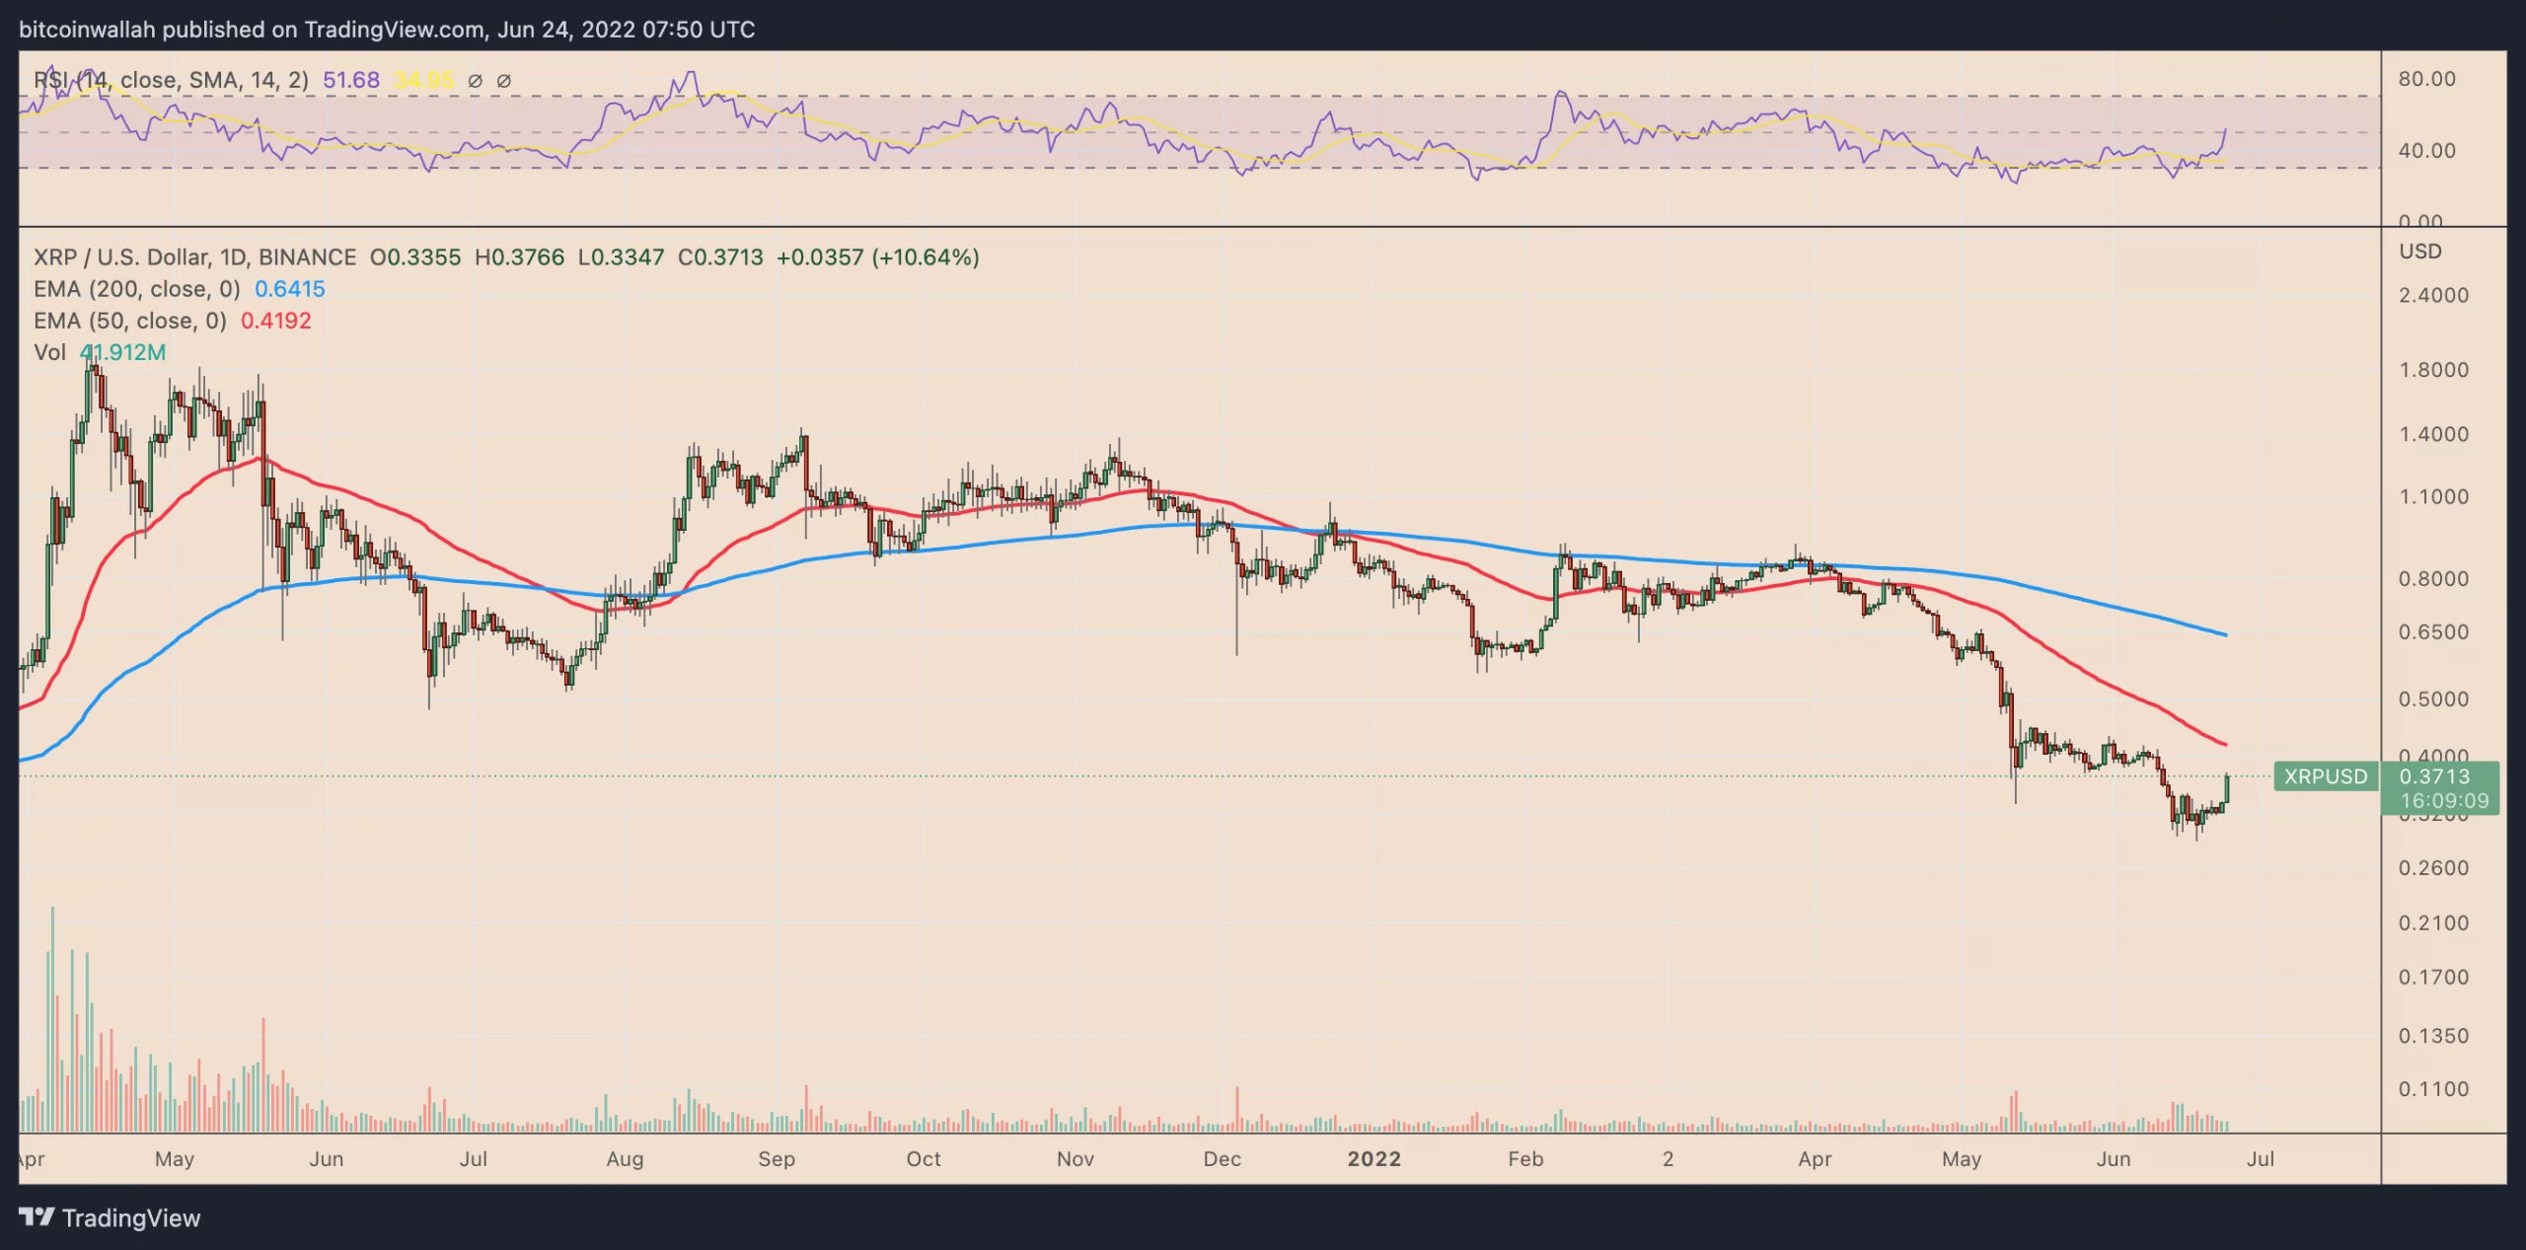The image size is (2526, 1250).
Task: Click the blue EMA value 0.6415
Action: [290, 289]
